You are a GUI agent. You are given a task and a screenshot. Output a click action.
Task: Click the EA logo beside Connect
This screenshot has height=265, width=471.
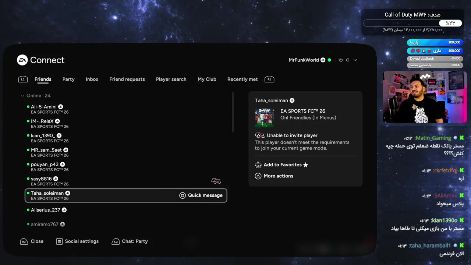(x=22, y=60)
